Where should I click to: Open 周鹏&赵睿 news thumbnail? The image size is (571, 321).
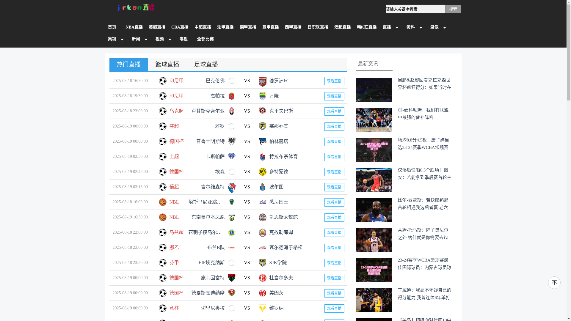374,90
